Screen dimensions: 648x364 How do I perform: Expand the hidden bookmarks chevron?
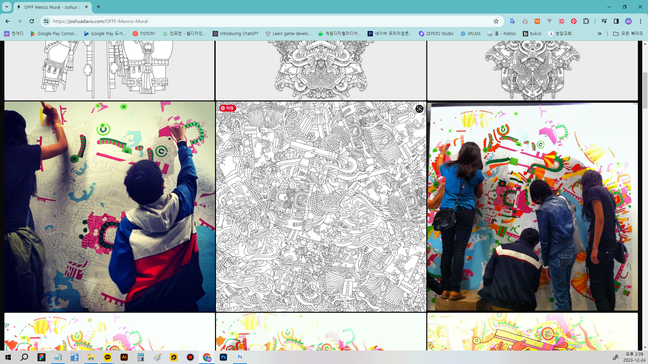(x=599, y=34)
